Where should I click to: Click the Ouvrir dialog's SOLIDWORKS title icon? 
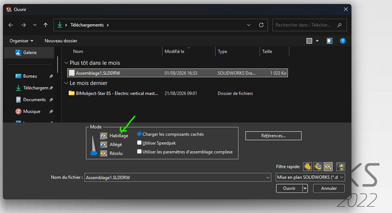pos(9,10)
